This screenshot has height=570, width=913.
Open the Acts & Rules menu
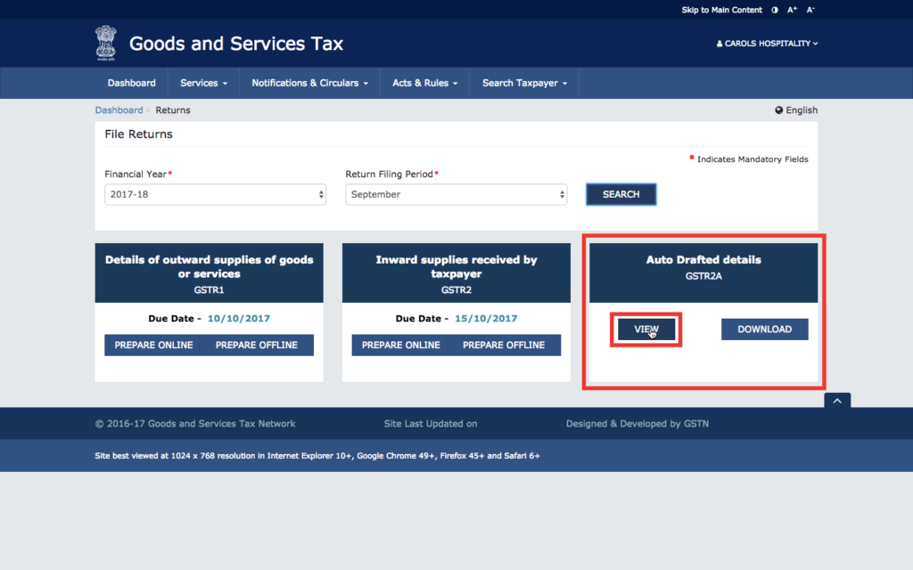(424, 82)
